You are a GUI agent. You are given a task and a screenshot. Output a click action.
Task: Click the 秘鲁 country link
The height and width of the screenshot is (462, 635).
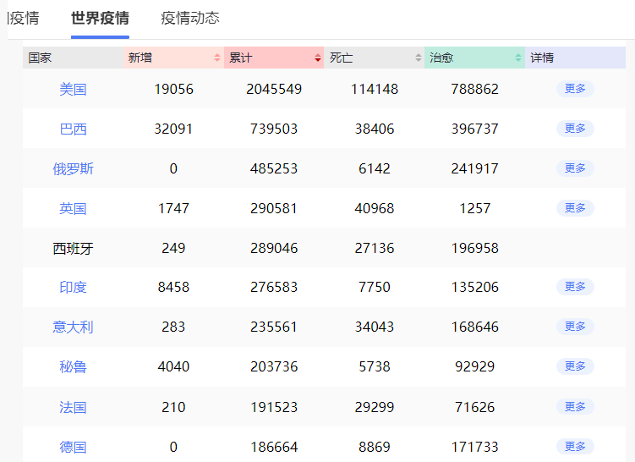(73, 366)
